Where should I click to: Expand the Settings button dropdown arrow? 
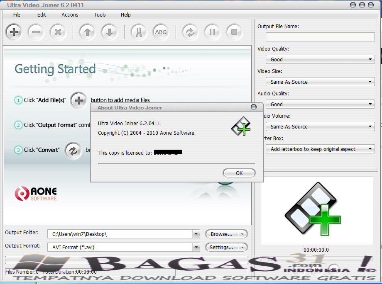coord(242,248)
